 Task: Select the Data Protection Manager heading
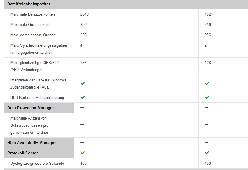(31, 108)
